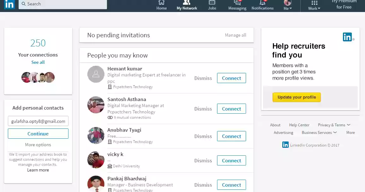Click Hemant kumar's placeholder avatar

96,74
